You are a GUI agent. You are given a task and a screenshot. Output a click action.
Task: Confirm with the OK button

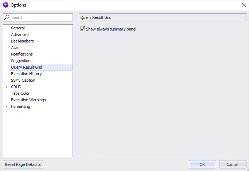tap(202, 164)
